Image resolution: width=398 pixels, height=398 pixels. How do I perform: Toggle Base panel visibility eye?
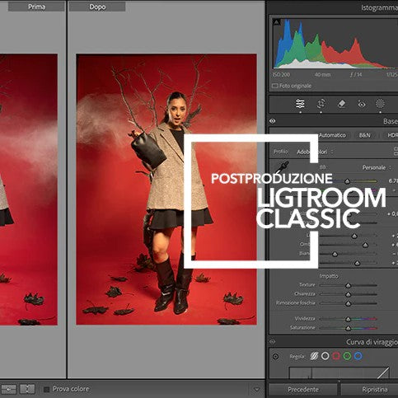pos(272,121)
